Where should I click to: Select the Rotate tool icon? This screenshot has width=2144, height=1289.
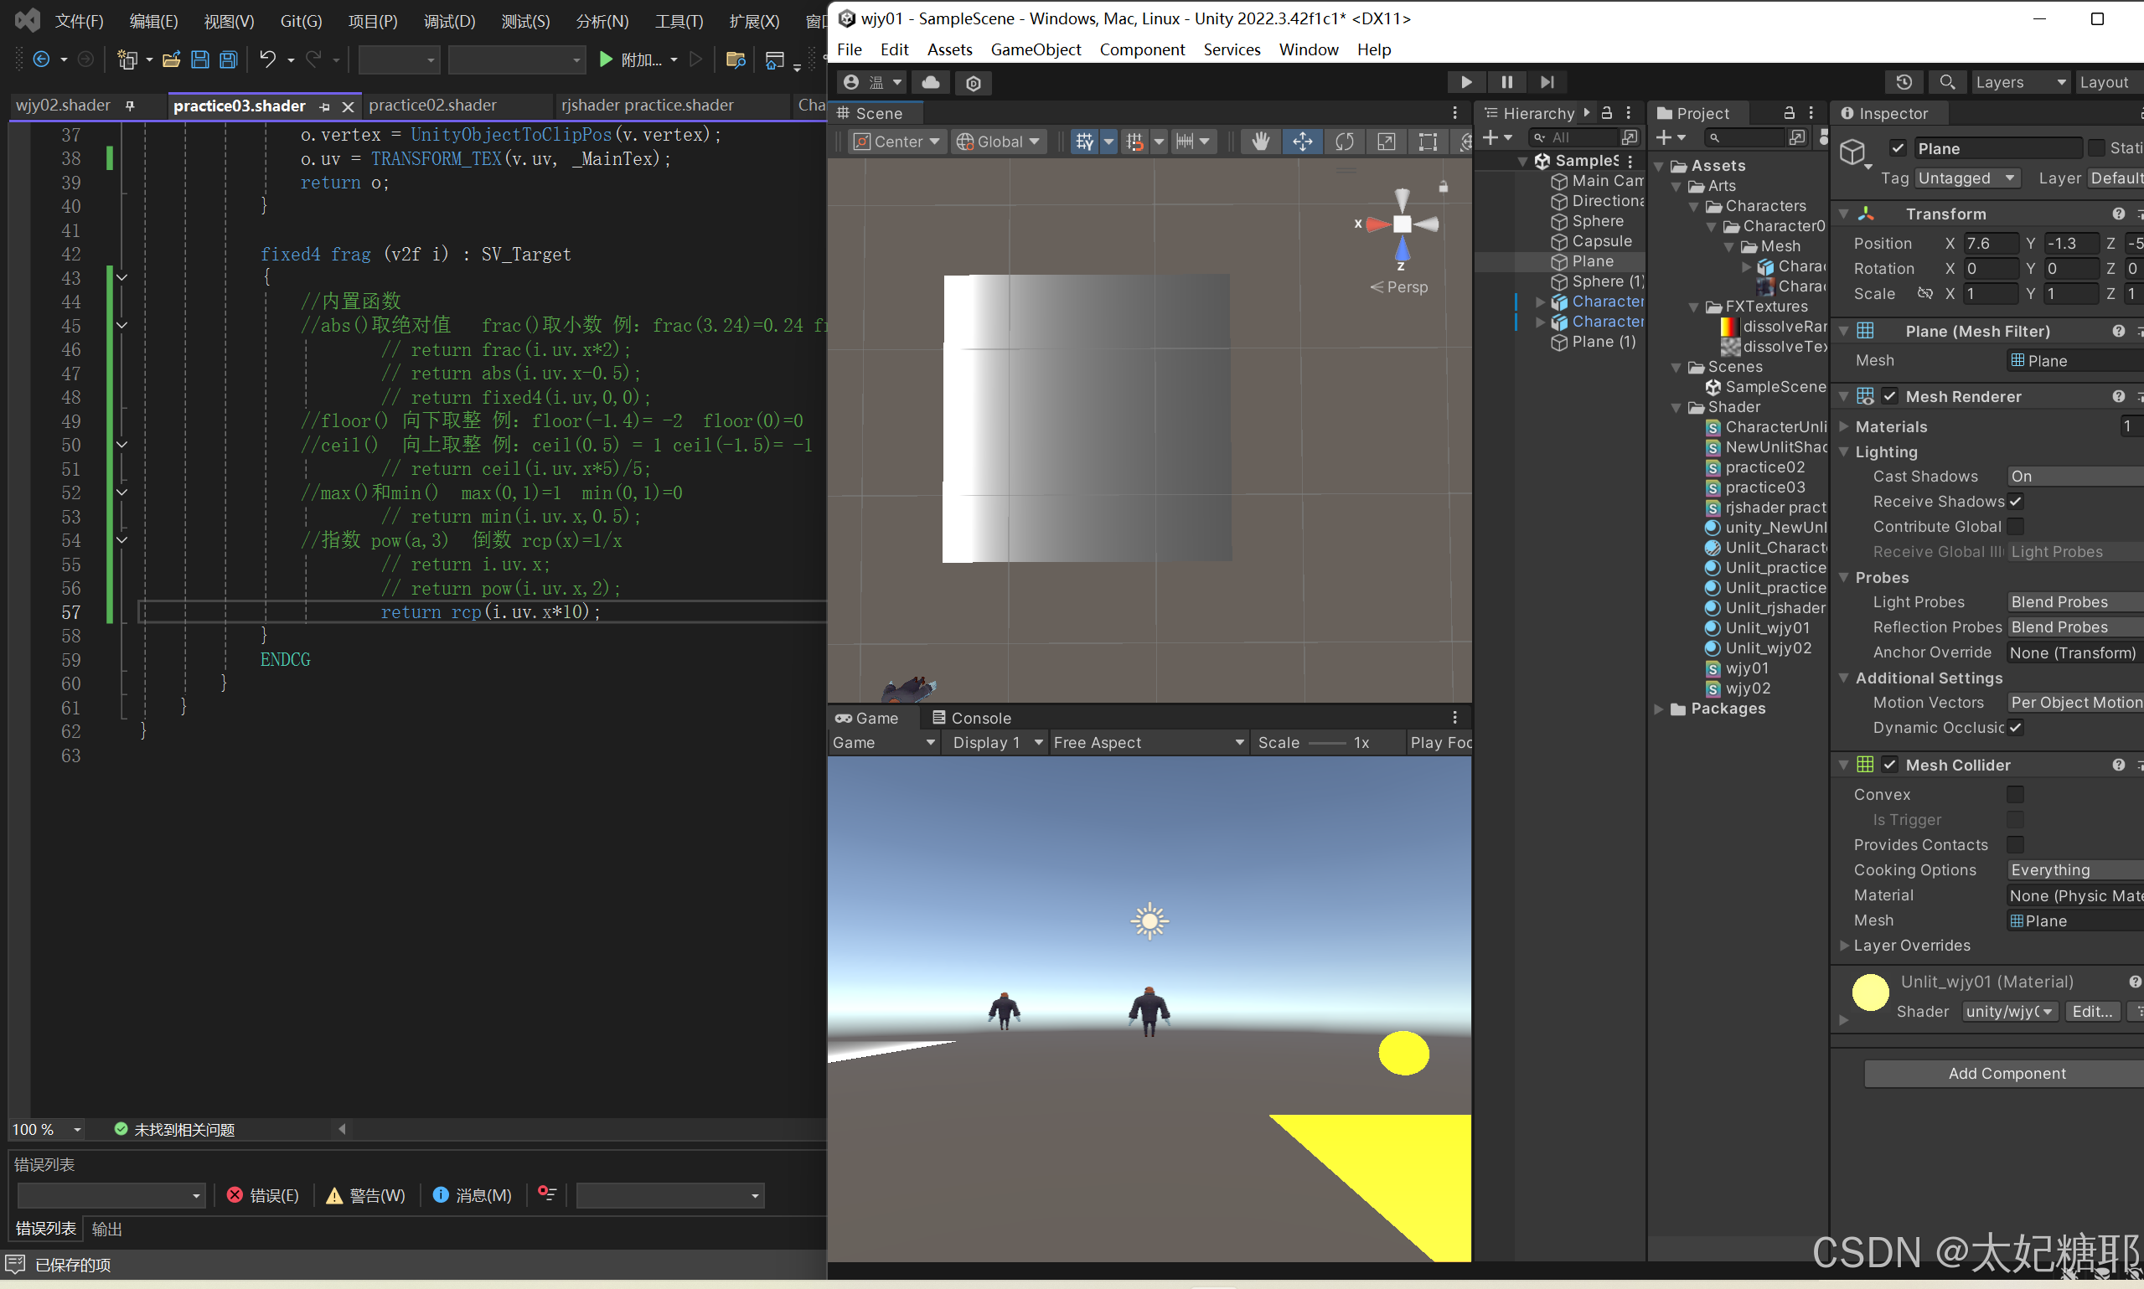point(1344,142)
